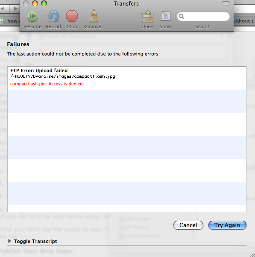The image size is (255, 257).
Task: Click the red 'Access is denied' message
Action: 47,84
